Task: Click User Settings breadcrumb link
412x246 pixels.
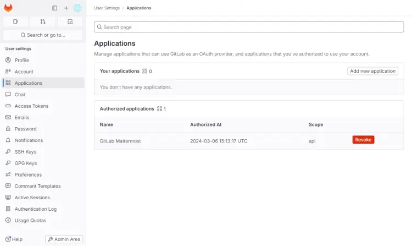Action: (106, 8)
